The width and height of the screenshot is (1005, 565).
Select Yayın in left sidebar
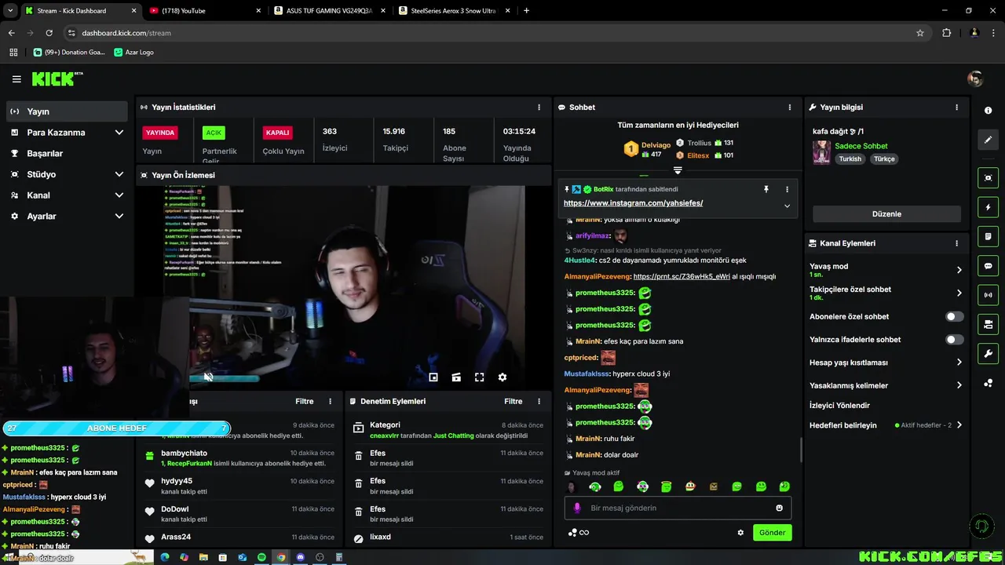tap(67, 111)
